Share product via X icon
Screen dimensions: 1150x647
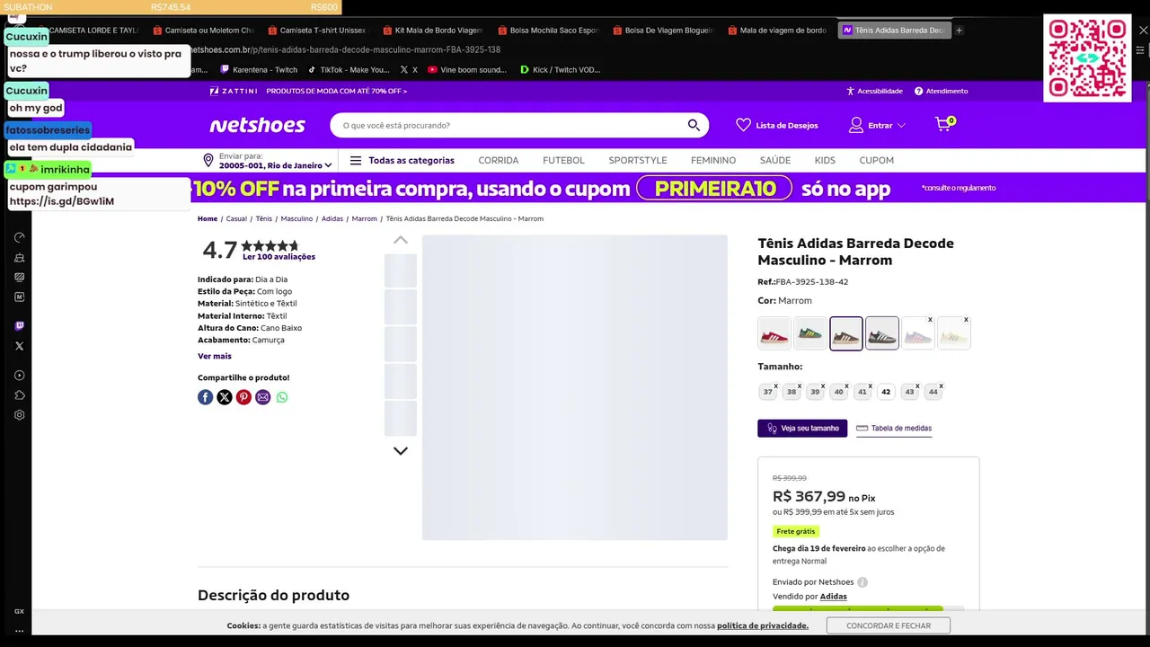point(225,397)
